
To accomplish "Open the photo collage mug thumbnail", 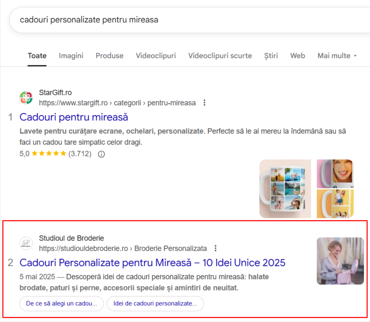I will click(285, 189).
